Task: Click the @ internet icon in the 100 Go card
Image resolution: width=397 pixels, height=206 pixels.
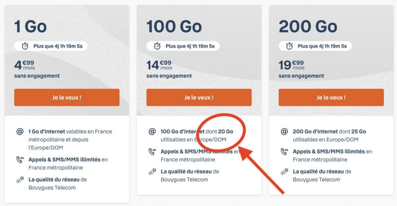Action: (x=152, y=131)
